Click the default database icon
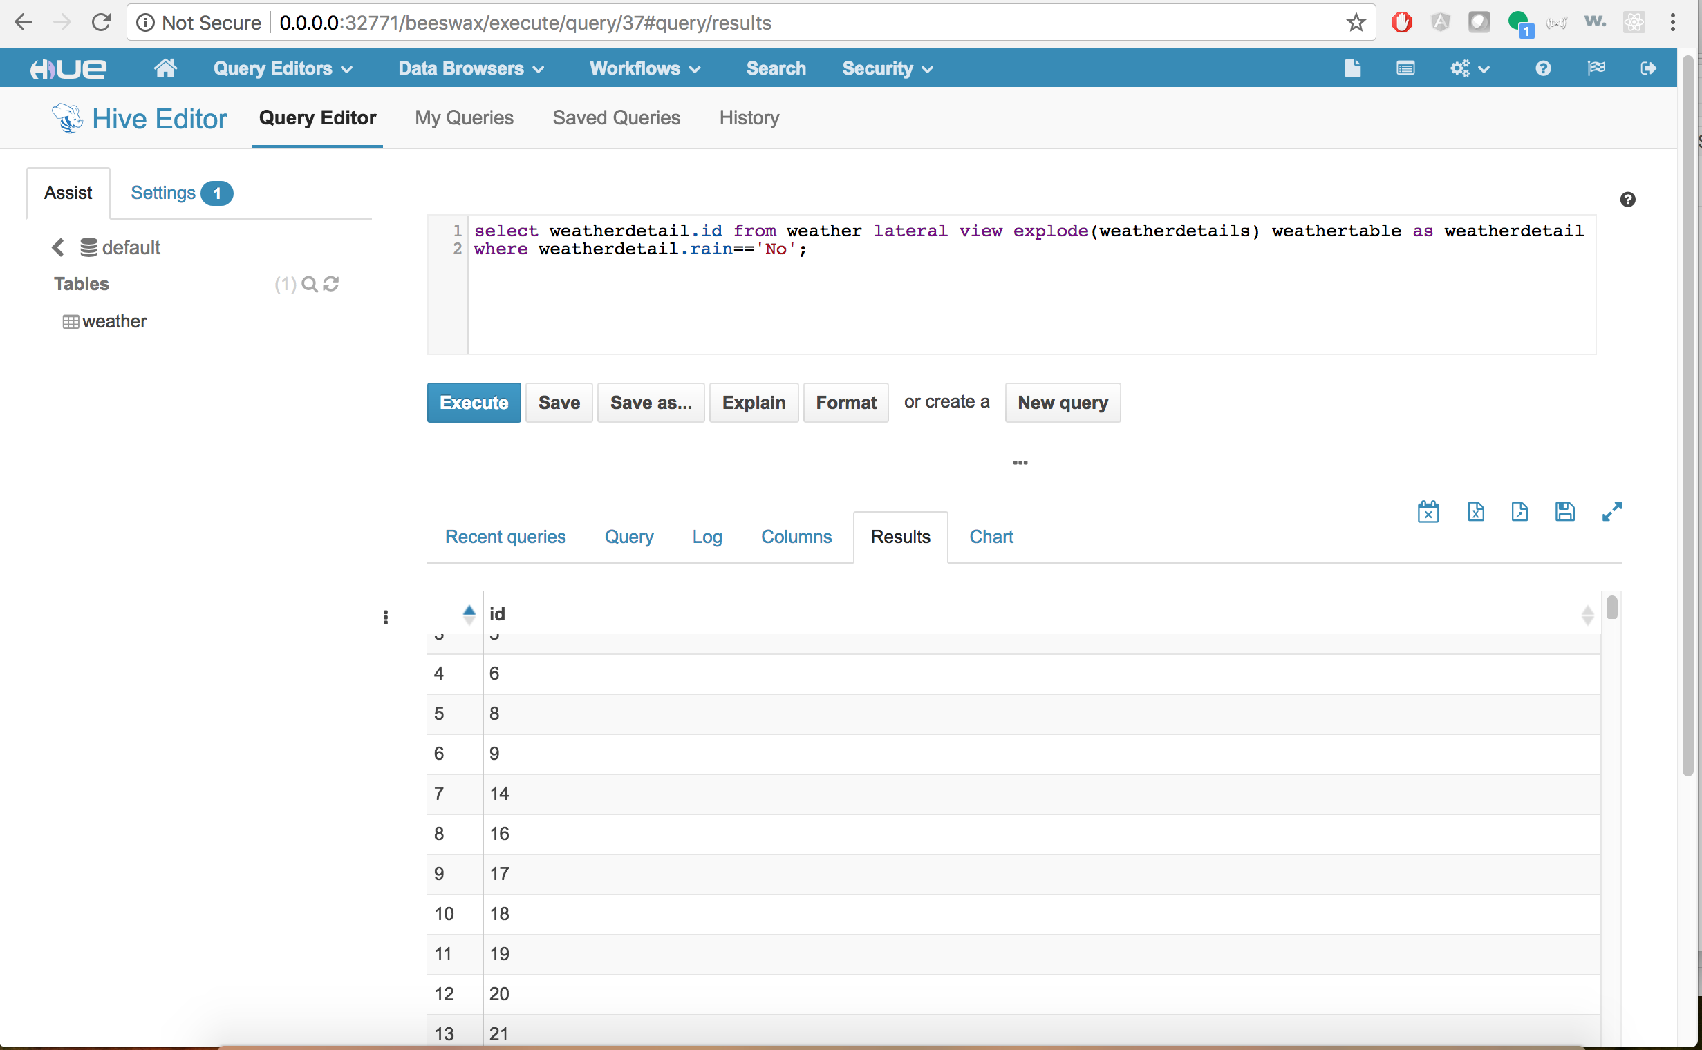 88,247
